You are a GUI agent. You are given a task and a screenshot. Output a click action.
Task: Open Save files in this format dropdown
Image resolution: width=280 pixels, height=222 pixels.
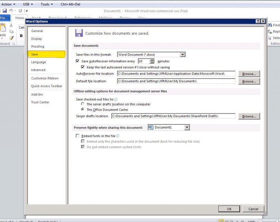[x=183, y=54]
